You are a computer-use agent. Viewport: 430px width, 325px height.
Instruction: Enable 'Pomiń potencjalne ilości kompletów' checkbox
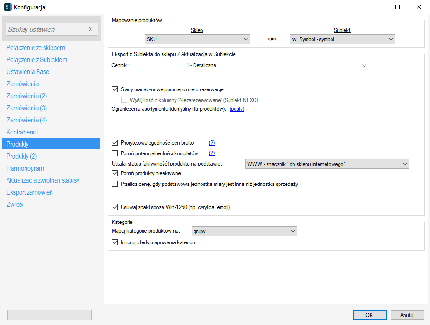(115, 153)
